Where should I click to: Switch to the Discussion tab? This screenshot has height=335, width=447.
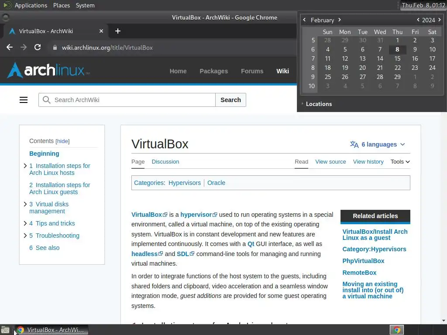tap(165, 162)
